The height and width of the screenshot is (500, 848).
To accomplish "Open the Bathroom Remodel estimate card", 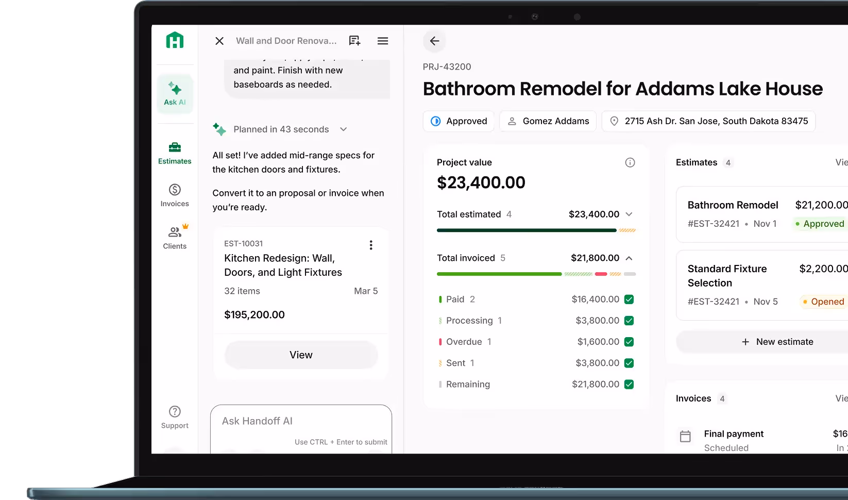I will 762,214.
